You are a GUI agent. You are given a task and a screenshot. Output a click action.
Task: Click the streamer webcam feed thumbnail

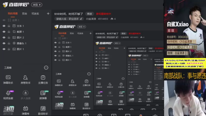(x=185, y=98)
